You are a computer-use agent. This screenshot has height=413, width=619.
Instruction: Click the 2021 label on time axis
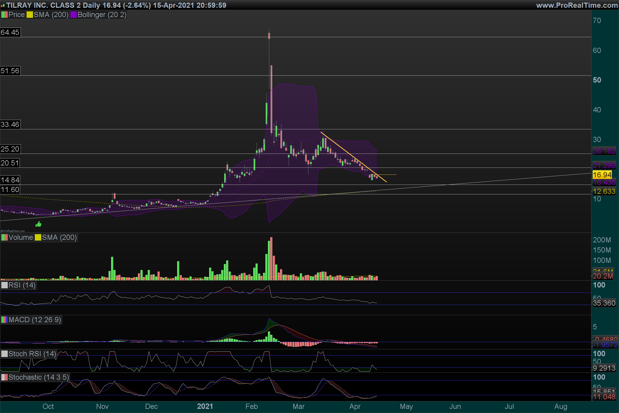tap(205, 406)
